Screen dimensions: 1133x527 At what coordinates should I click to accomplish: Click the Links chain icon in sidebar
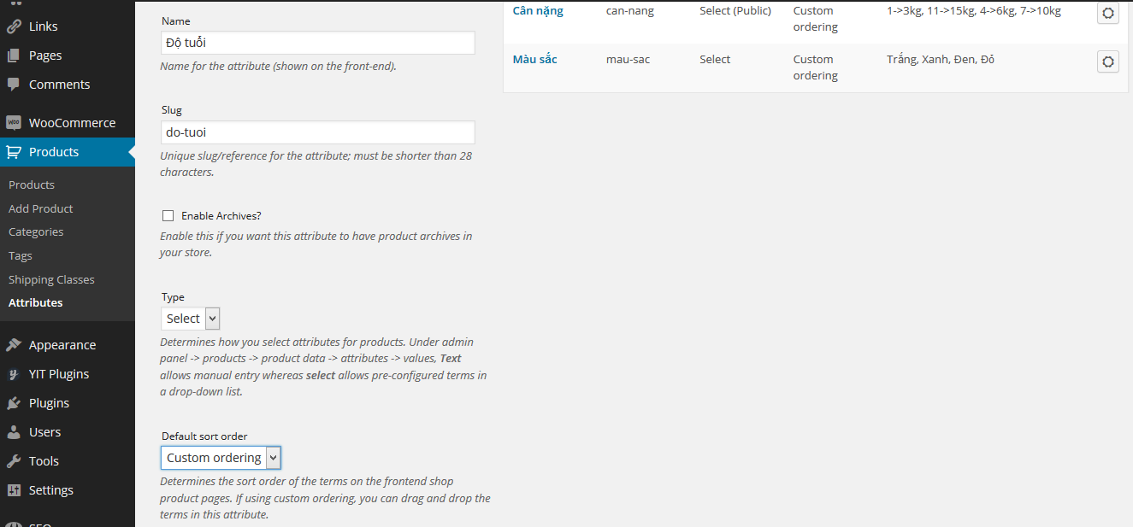[x=14, y=26]
